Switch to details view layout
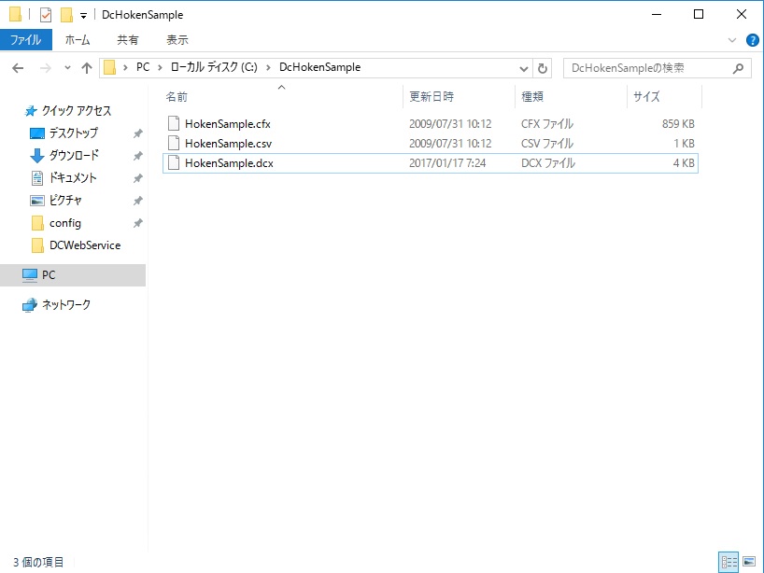The width and height of the screenshot is (764, 573). (x=729, y=563)
